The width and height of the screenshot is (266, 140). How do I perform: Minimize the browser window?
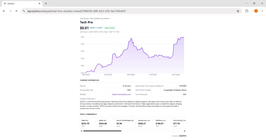click(x=246, y=3)
